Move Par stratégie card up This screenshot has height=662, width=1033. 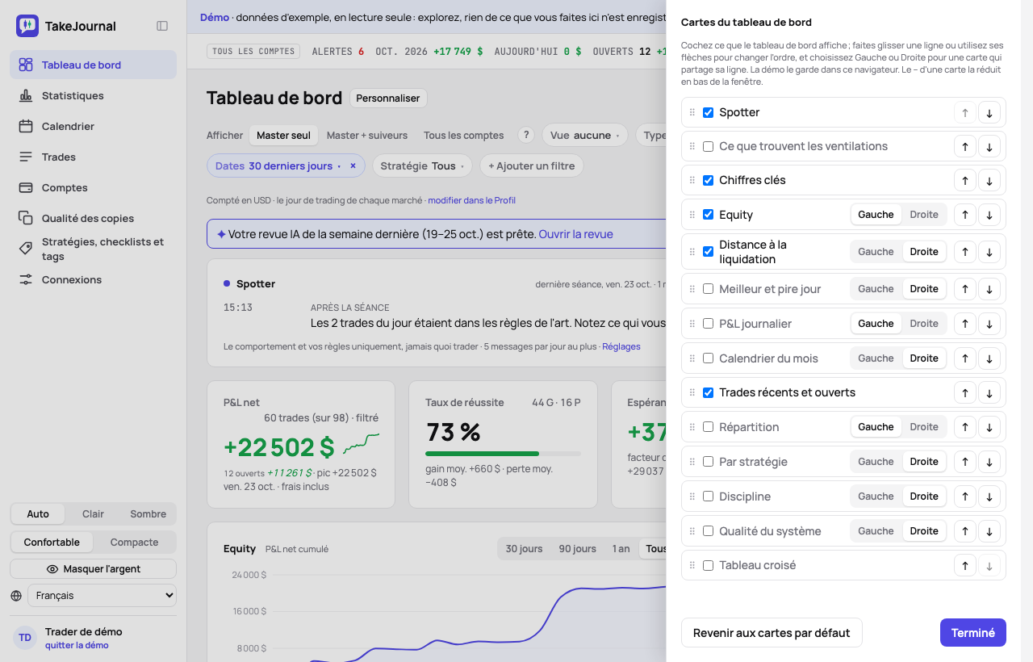[x=964, y=462]
